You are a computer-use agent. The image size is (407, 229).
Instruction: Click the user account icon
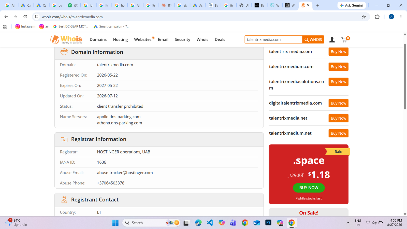[332, 40]
